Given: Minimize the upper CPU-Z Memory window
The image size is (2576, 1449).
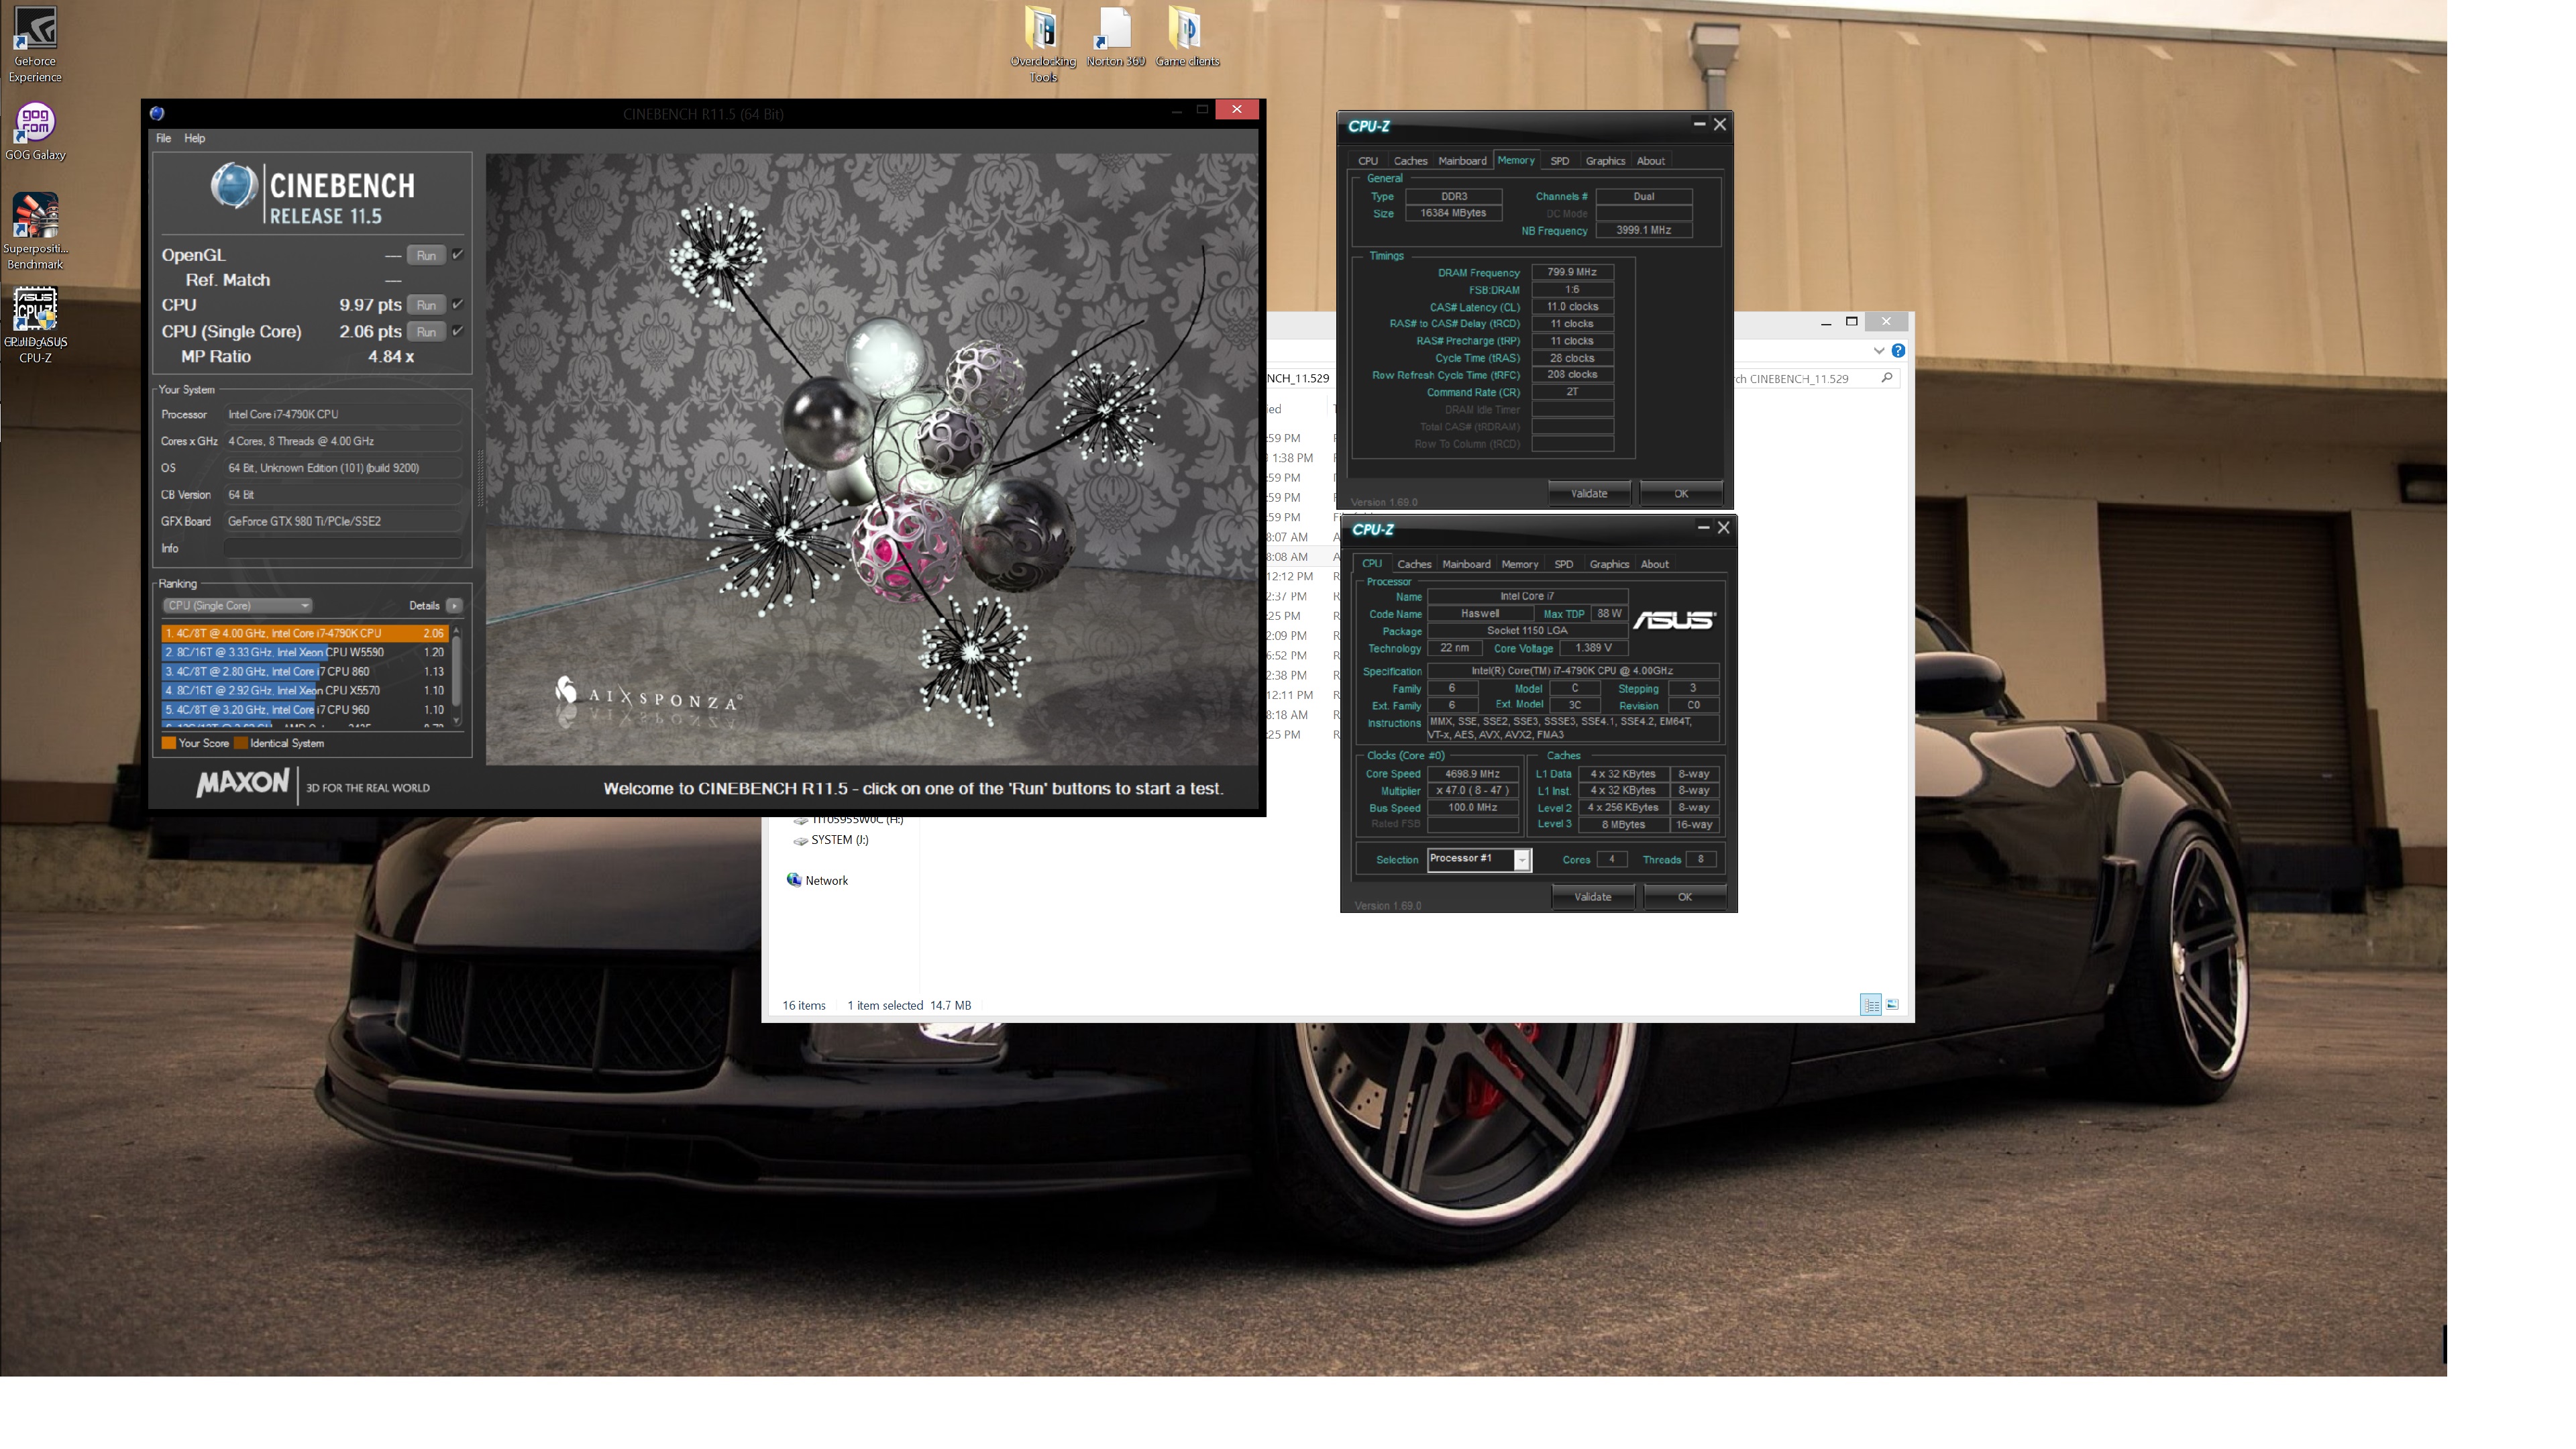Looking at the screenshot, I should (1698, 124).
